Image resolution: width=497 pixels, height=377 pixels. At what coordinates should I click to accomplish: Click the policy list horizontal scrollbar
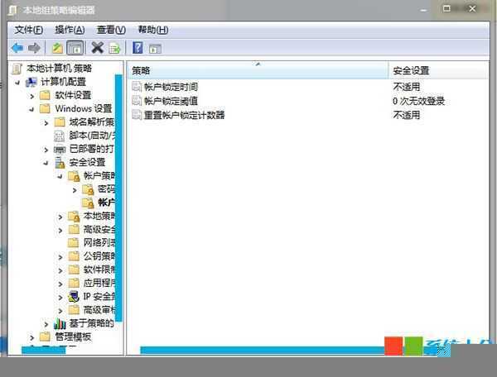tap(262, 350)
